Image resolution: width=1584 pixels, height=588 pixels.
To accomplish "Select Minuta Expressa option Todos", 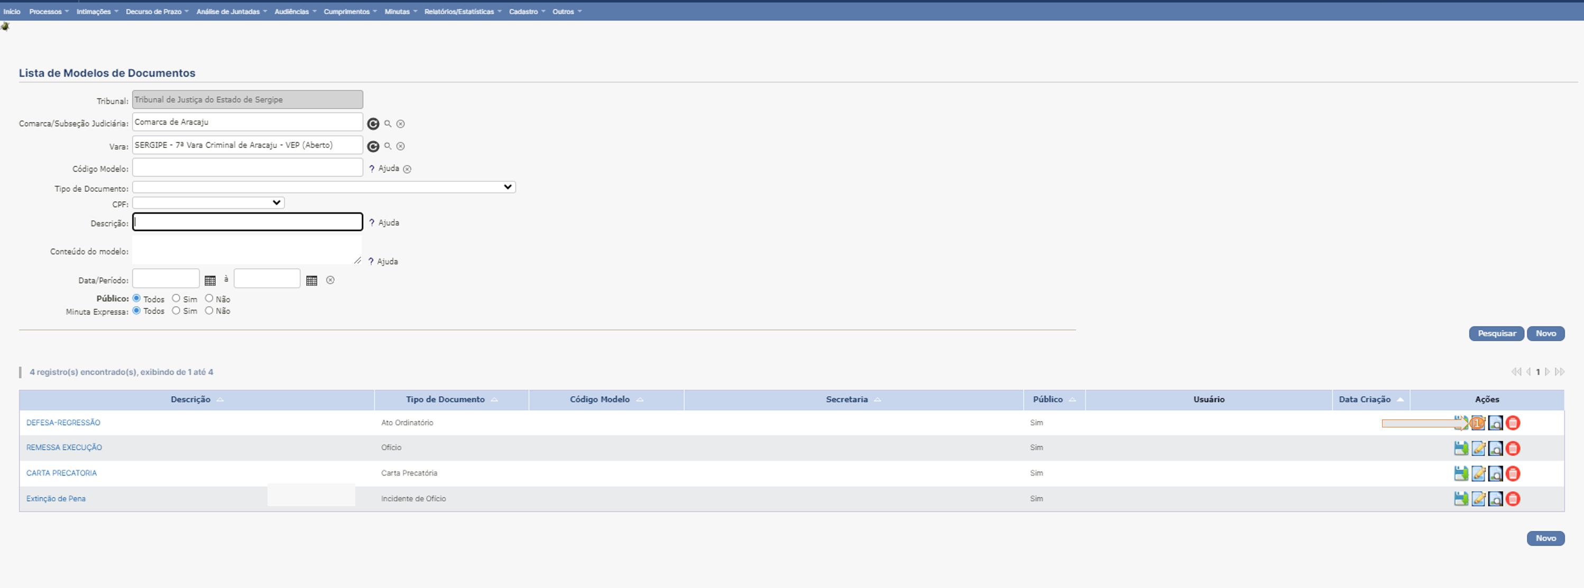I will (x=136, y=310).
